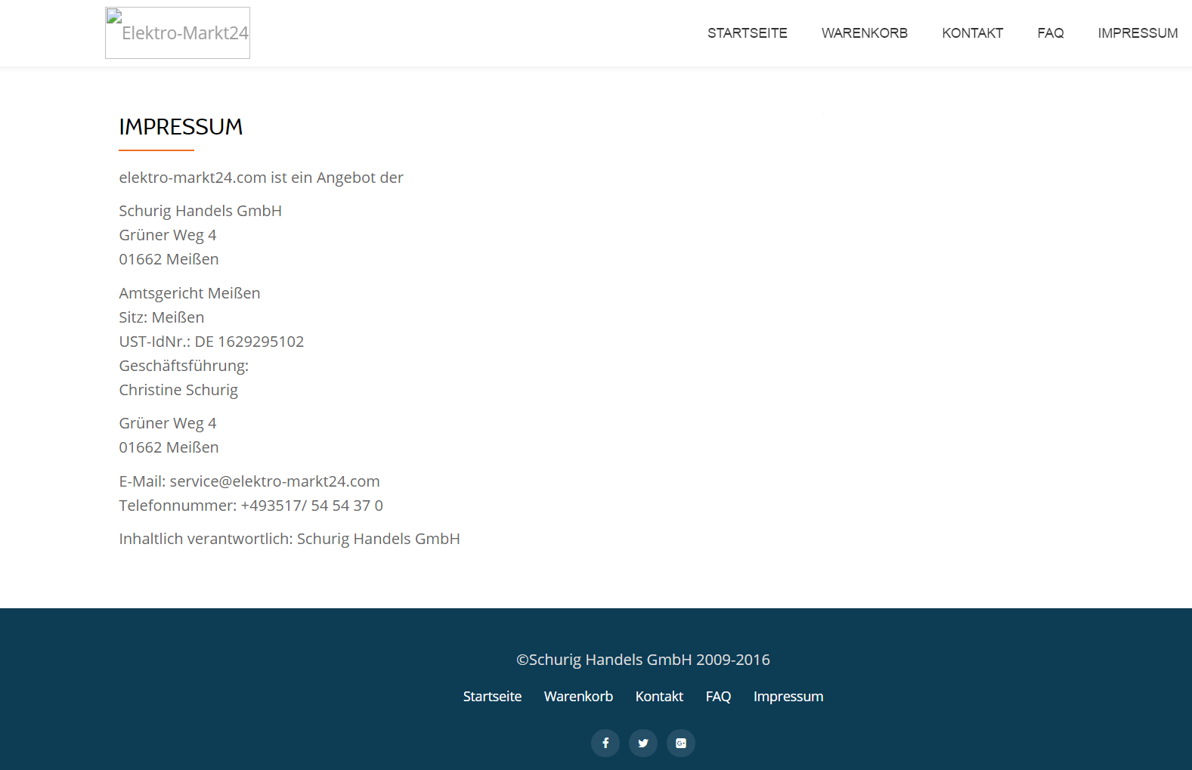Follow the footer FAQ link
The height and width of the screenshot is (770, 1192).
tap(718, 697)
